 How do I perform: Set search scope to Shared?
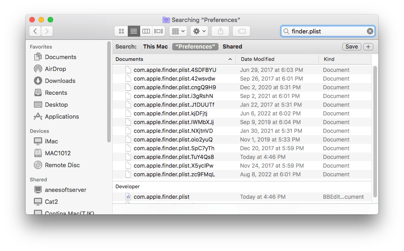pos(232,47)
